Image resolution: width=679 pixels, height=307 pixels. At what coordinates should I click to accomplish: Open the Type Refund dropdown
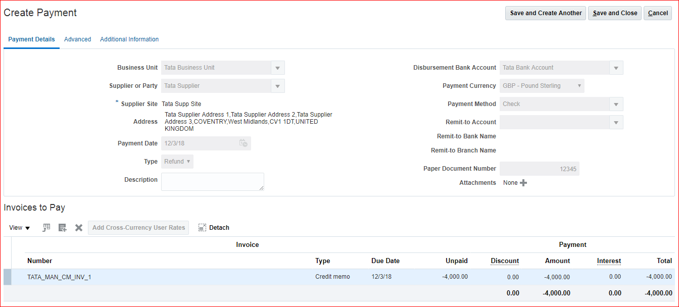tap(177, 162)
